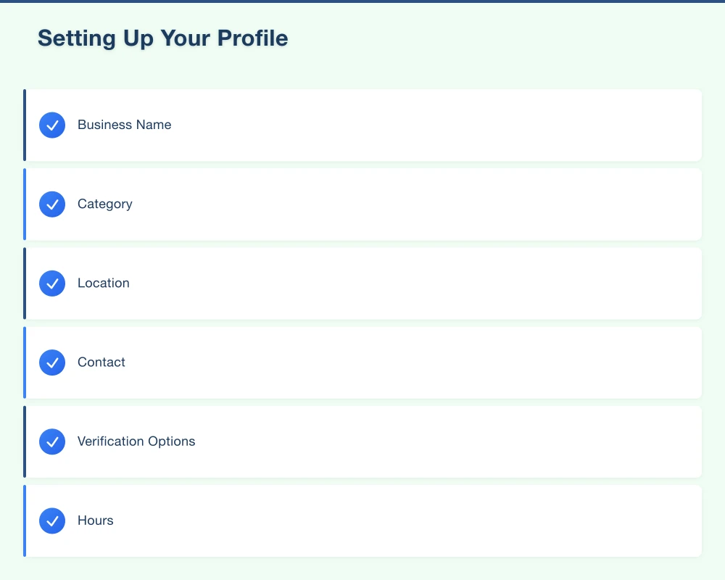Expand the Hours step card
Screen dimensions: 725x580
click(x=362, y=520)
